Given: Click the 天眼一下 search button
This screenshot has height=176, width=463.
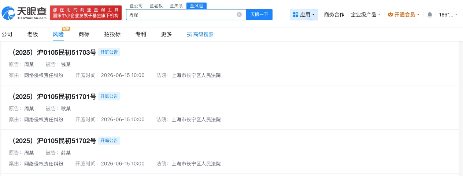Looking at the screenshot, I should click(x=259, y=15).
